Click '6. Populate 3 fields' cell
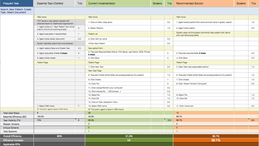 (x=203, y=75)
